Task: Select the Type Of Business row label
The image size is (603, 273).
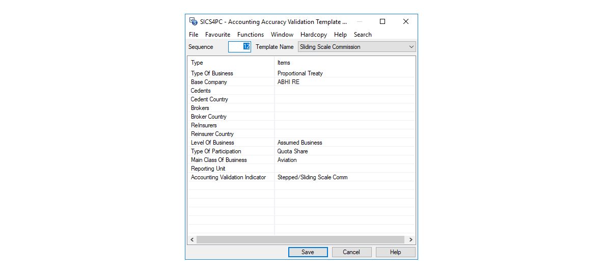Action: (212, 73)
